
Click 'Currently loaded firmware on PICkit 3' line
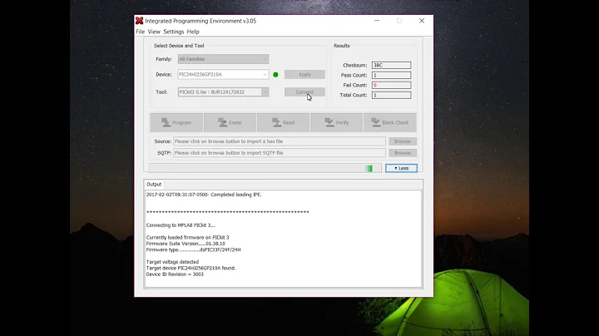(x=187, y=238)
